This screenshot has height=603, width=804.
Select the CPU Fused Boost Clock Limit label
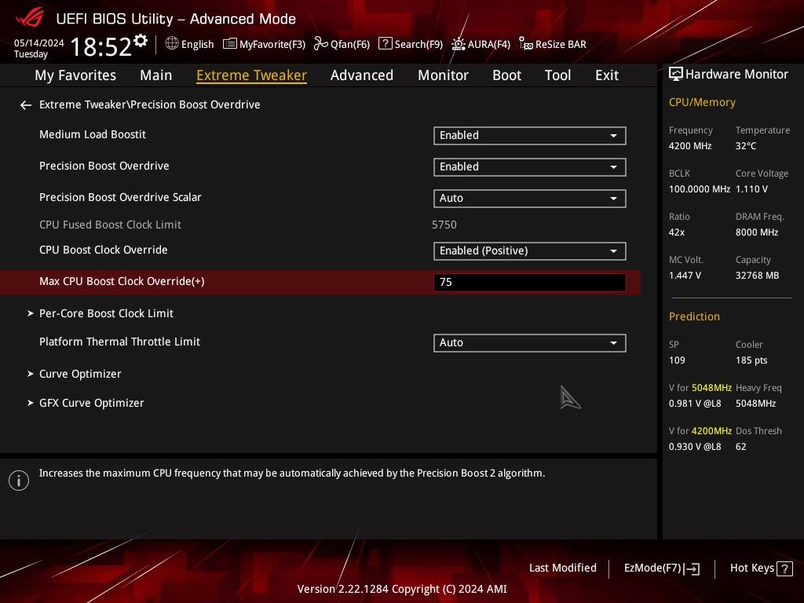point(110,225)
